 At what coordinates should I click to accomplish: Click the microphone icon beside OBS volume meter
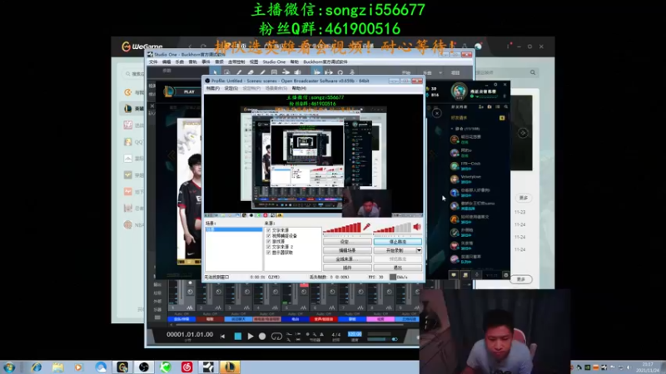coord(366,227)
